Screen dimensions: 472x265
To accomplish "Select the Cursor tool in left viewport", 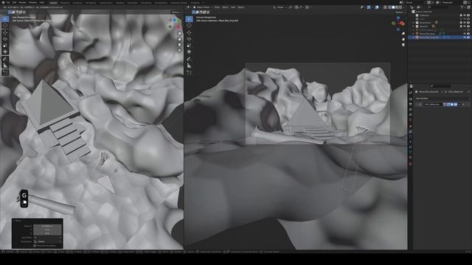I will pyautogui.click(x=5, y=26).
